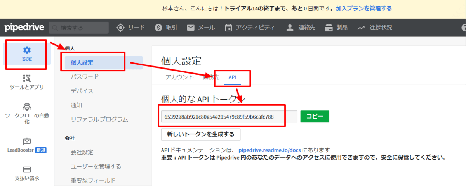
Task: Open 取引 deals in navigation
Action: tap(166, 28)
